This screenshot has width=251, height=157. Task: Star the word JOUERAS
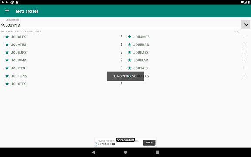pos(129,44)
